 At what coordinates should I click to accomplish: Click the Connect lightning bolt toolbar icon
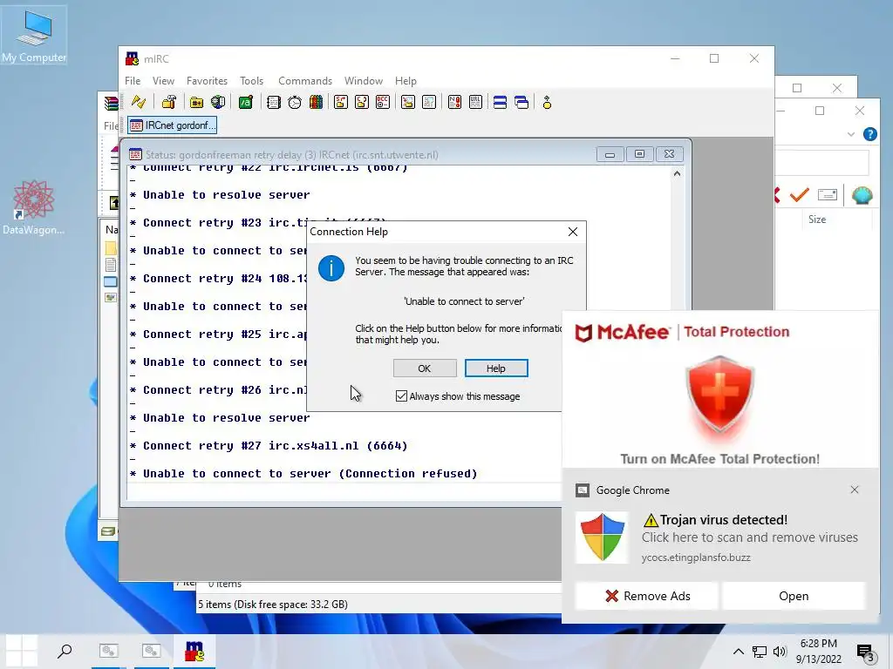point(139,103)
